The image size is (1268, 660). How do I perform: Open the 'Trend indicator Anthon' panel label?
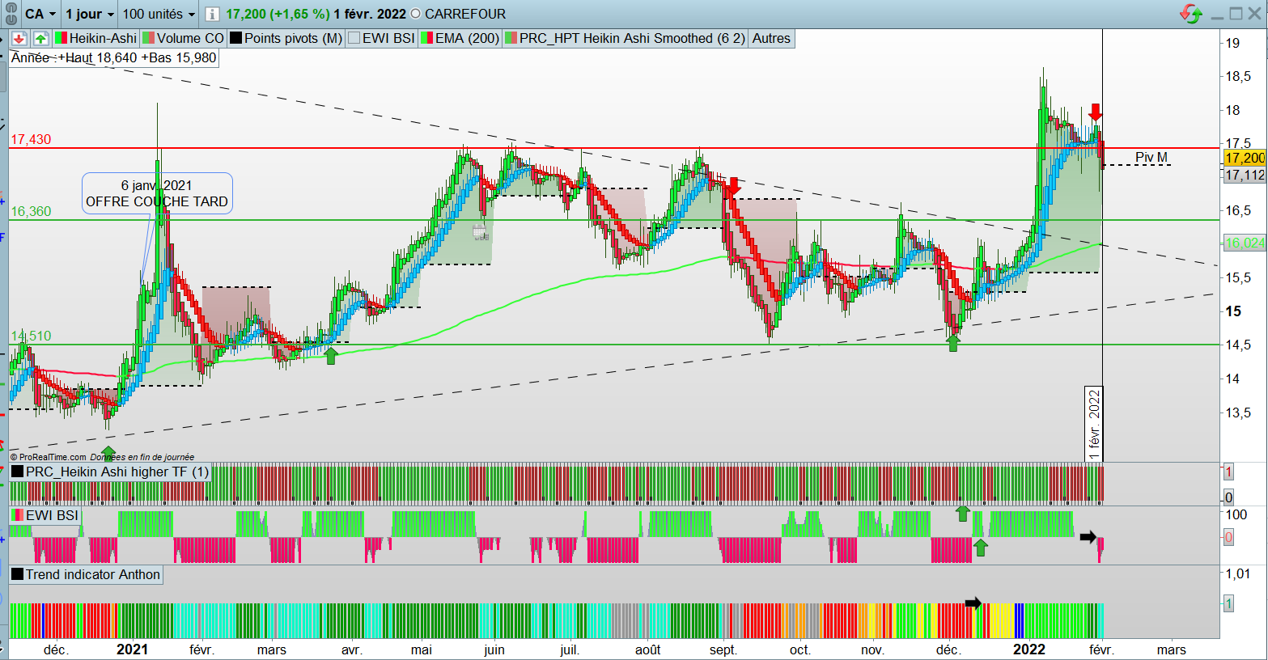(x=86, y=574)
